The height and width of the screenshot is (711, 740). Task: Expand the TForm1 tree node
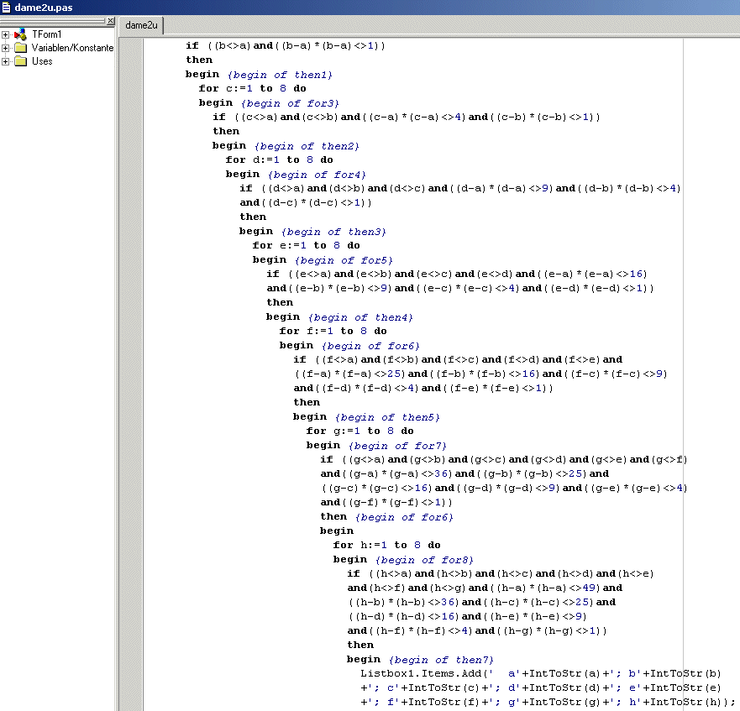[x=6, y=34]
